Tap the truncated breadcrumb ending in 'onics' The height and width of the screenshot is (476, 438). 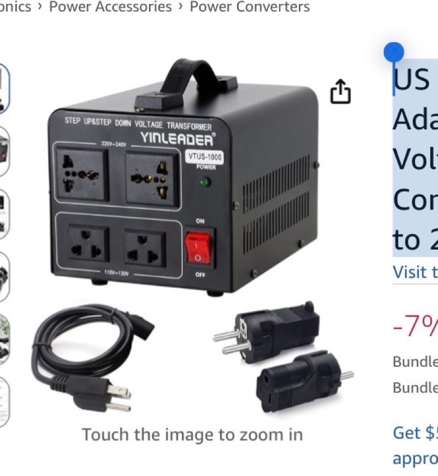[15, 7]
